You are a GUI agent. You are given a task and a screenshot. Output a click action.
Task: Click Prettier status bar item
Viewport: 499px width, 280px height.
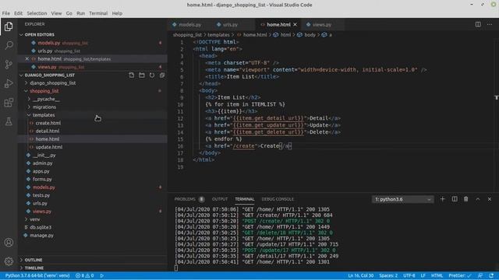tap(460, 275)
